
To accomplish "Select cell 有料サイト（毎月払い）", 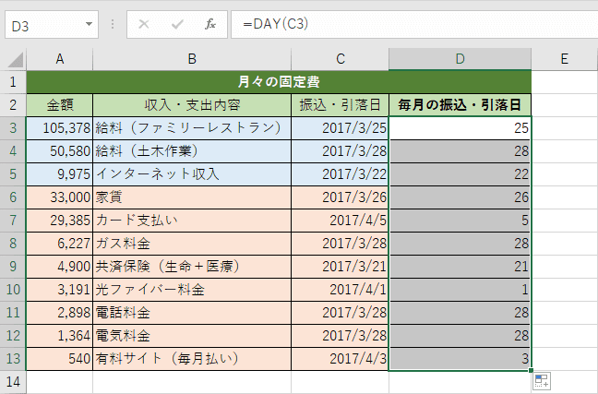I will [192, 359].
